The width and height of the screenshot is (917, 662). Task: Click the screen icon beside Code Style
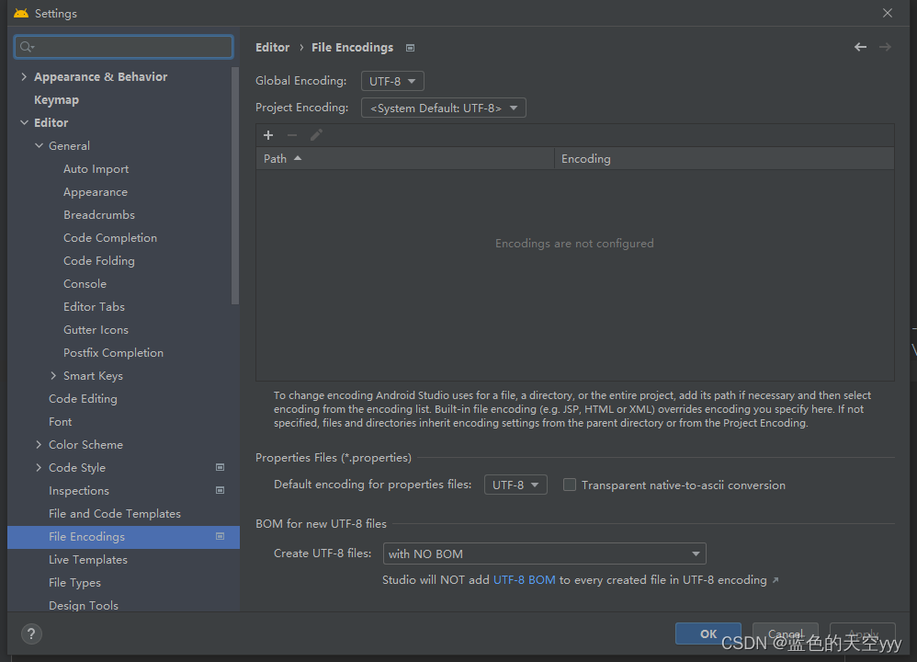(x=220, y=467)
